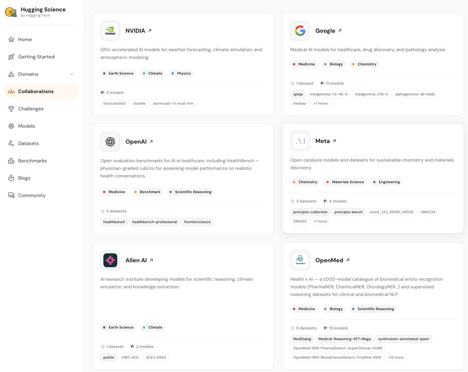Open the OMAT24 chip
The width and height of the screenshot is (468, 372).
click(x=427, y=212)
